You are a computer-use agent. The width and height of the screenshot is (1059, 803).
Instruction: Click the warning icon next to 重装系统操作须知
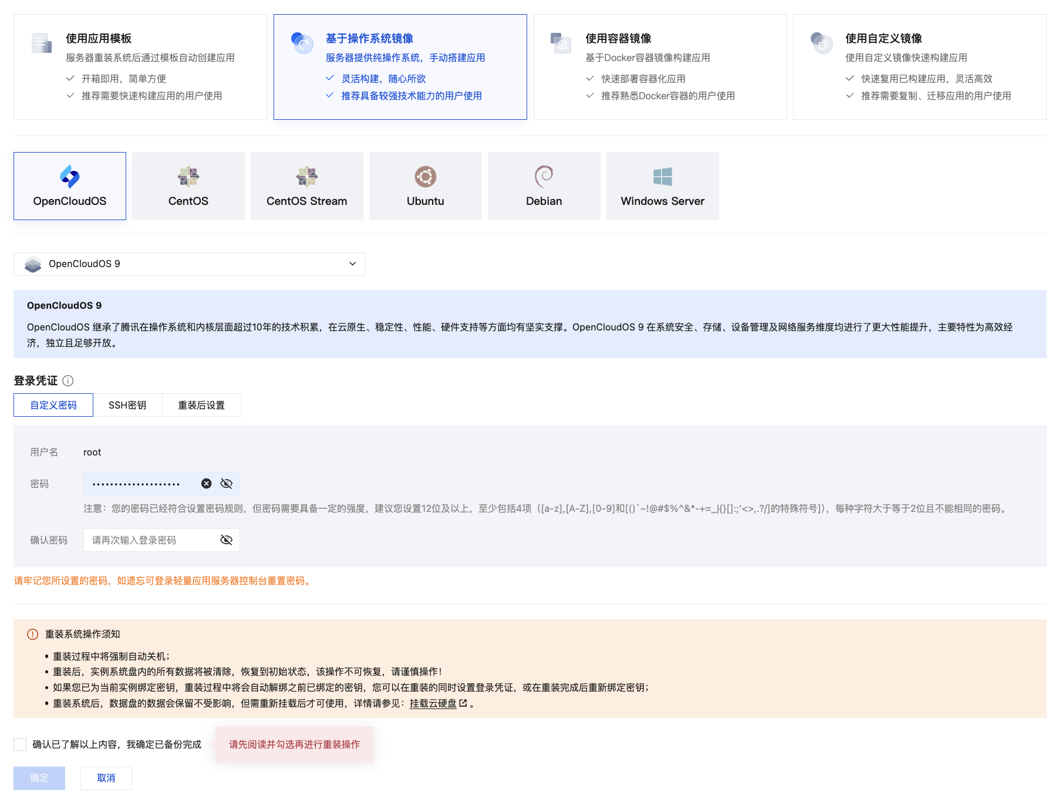pos(33,635)
